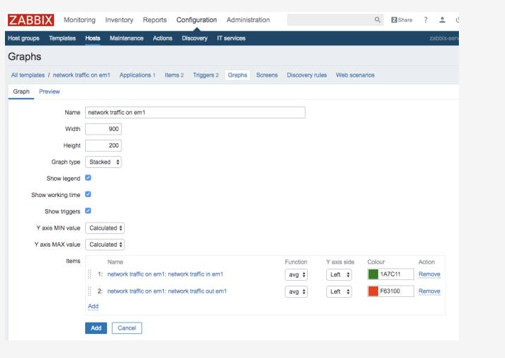Open the Configuration menu
Viewport: 505px width, 358px height.
196,20
